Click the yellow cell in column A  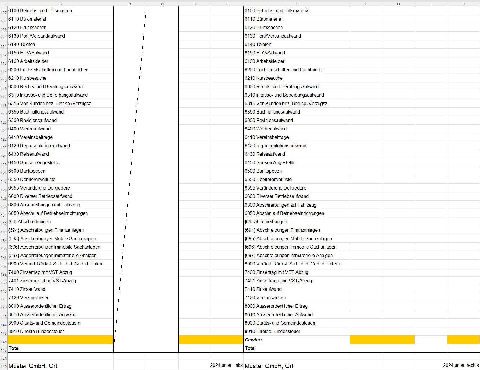(60, 340)
